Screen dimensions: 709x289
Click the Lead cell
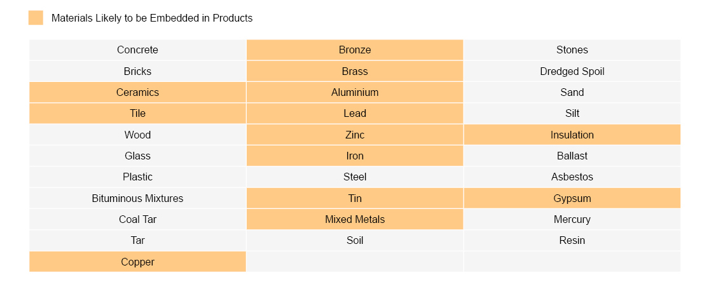click(355, 113)
